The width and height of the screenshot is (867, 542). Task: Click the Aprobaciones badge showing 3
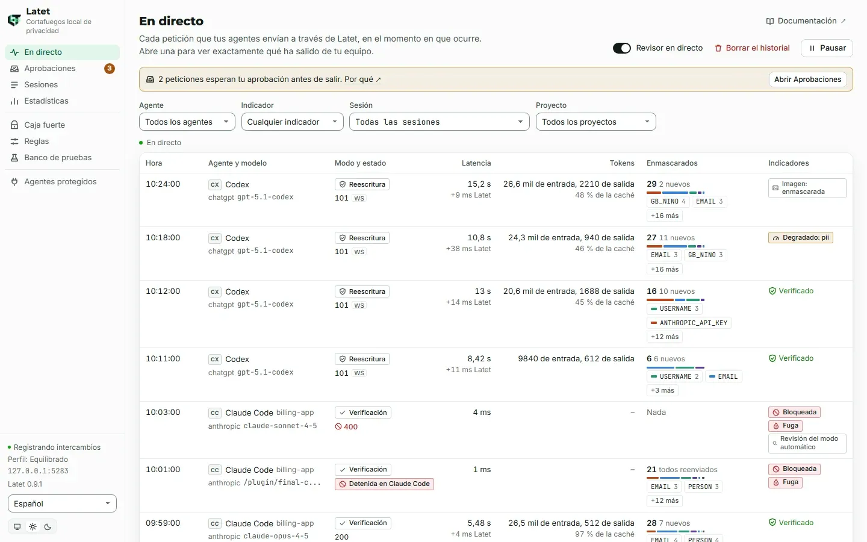point(110,69)
